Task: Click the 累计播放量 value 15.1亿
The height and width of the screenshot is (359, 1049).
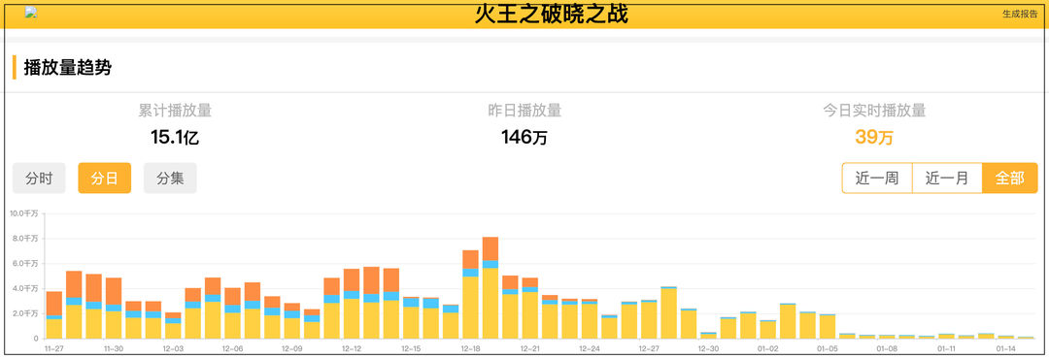Action: tap(175, 138)
